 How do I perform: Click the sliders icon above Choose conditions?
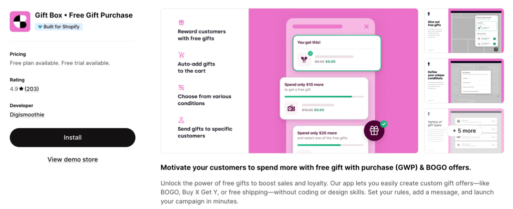[181, 88]
